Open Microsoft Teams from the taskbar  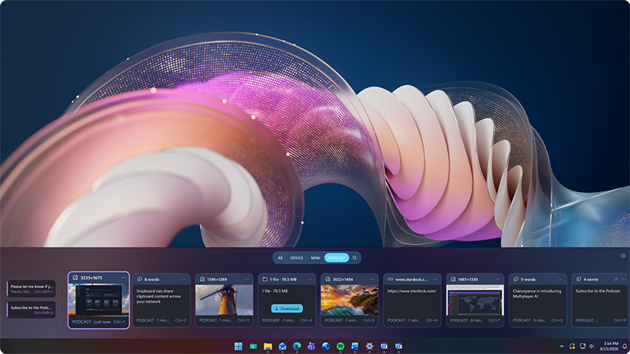311,346
